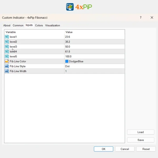Open the Common tab
Viewport: 158px width, 158px height.
[x=18, y=26]
